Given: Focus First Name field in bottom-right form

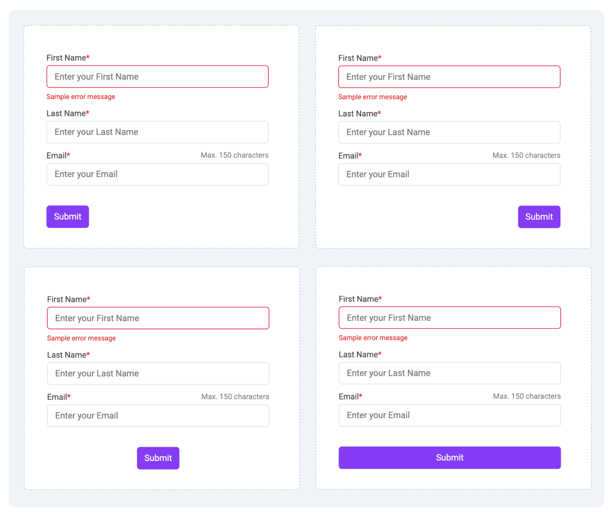Looking at the screenshot, I should (x=449, y=318).
